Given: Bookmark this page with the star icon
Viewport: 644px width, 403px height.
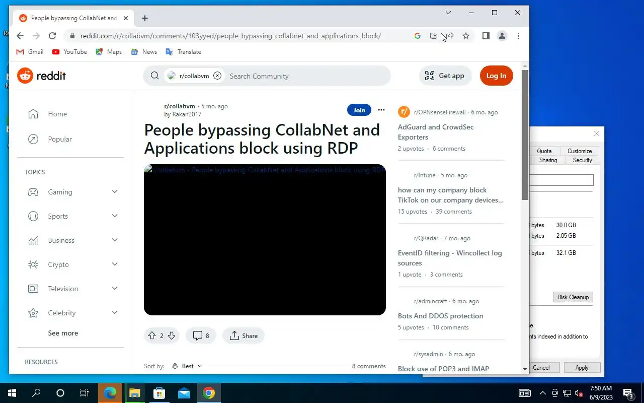Looking at the screenshot, I should [x=466, y=36].
